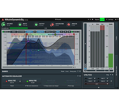
Task: Click the blue power icon in meter panel
Action: 85,69
